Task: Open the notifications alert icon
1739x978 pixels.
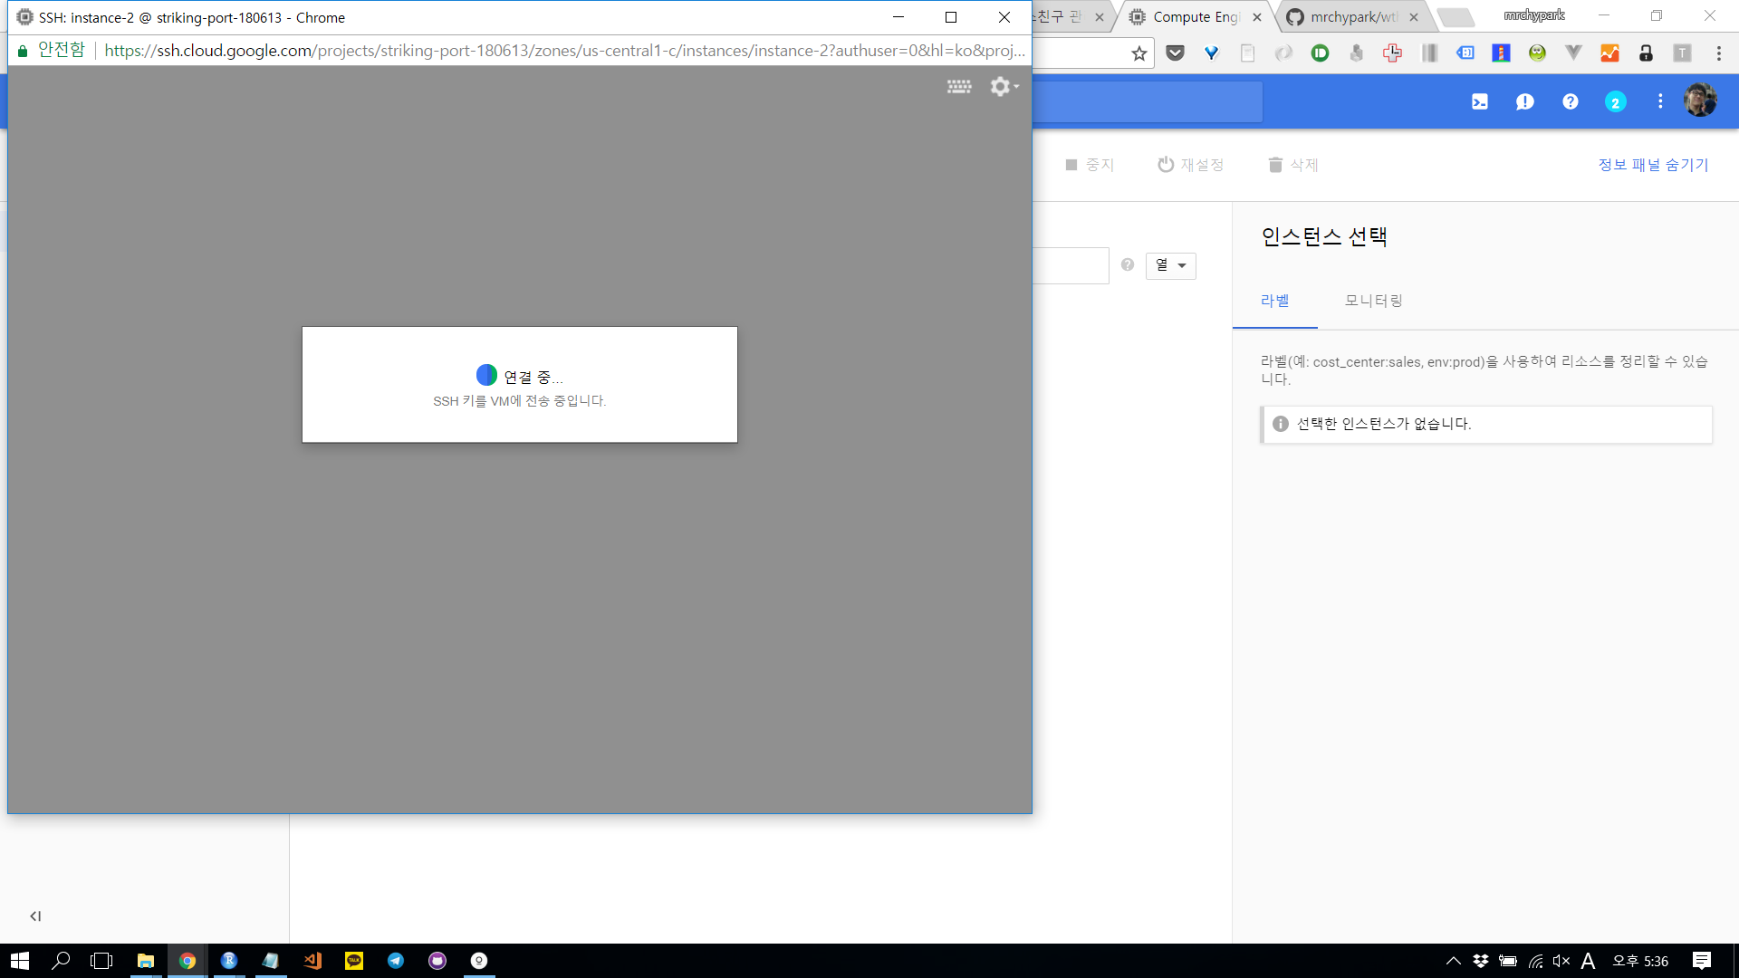Action: 1525,102
